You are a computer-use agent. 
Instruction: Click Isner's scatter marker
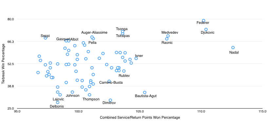click(x=136, y=59)
